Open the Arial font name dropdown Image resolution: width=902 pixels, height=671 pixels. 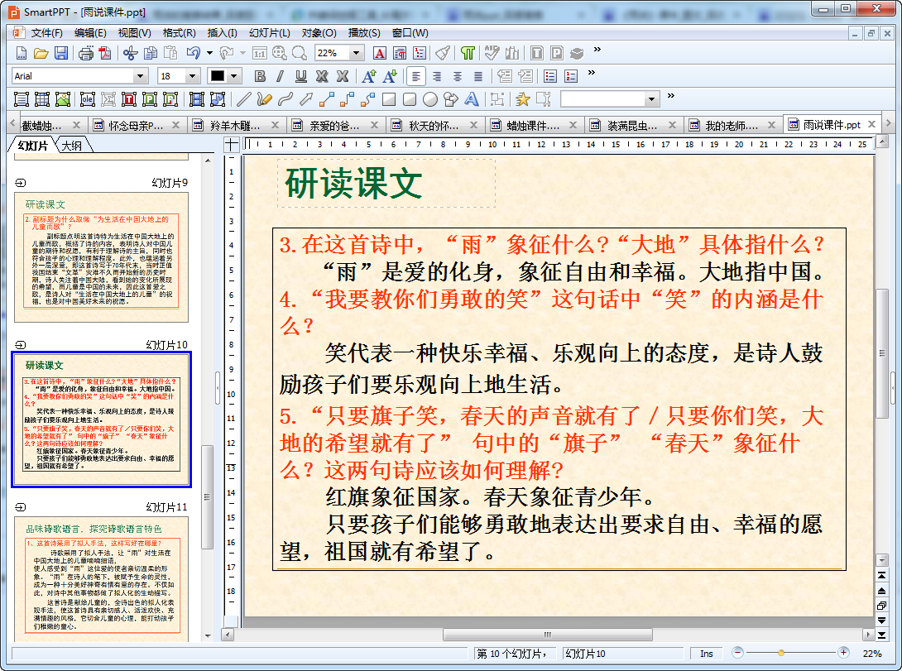(140, 76)
